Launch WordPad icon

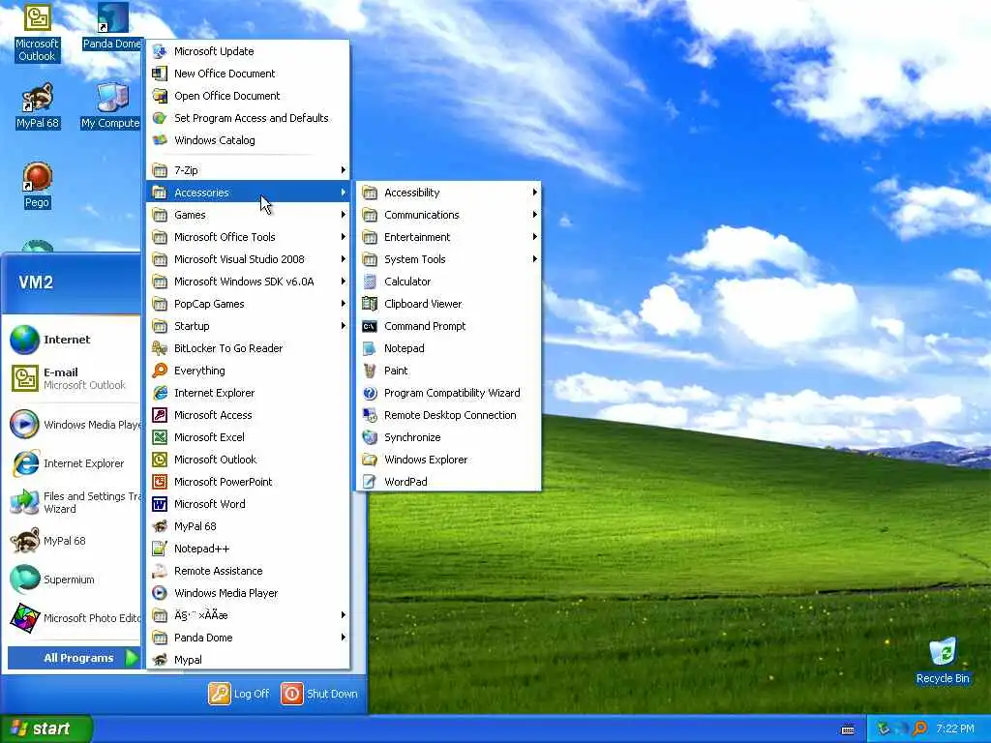tap(371, 482)
